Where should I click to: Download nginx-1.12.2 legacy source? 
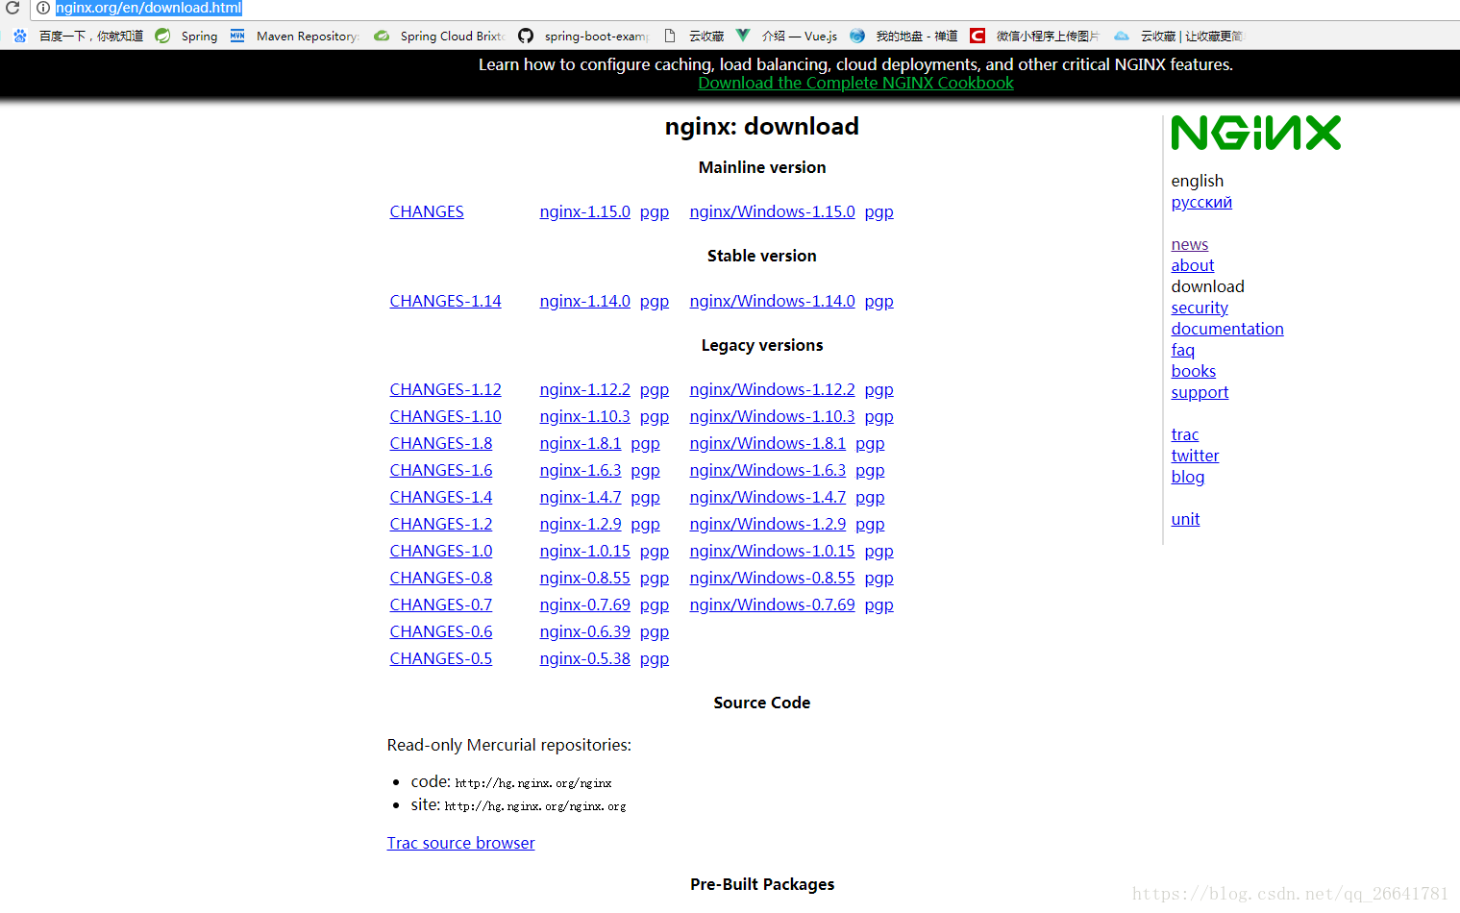click(585, 389)
